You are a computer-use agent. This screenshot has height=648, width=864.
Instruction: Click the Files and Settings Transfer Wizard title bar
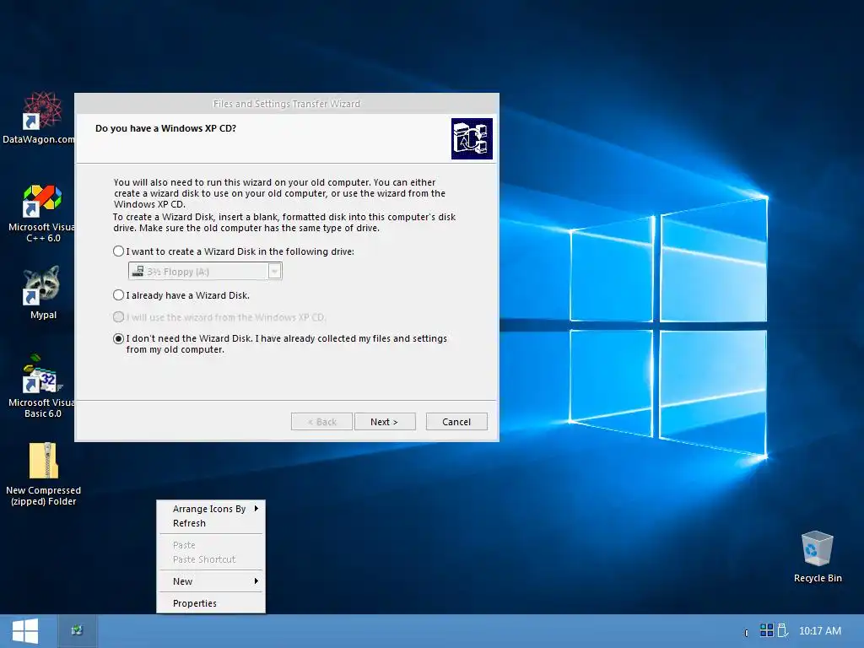[x=287, y=104]
